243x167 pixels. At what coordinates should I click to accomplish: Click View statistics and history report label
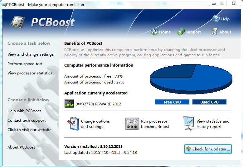[x=213, y=124]
